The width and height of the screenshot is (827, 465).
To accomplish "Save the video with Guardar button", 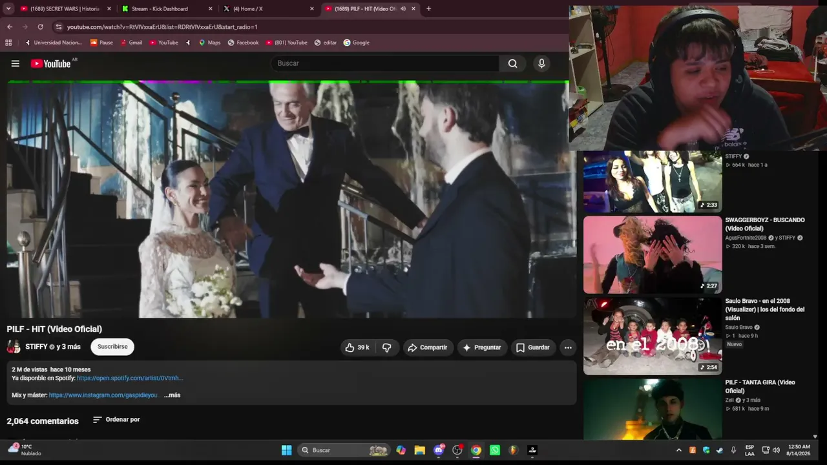I will coord(533,347).
